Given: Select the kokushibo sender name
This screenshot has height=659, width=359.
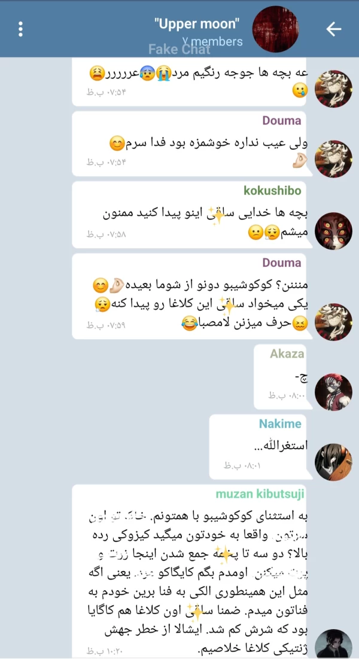Looking at the screenshot, I should (272, 191).
